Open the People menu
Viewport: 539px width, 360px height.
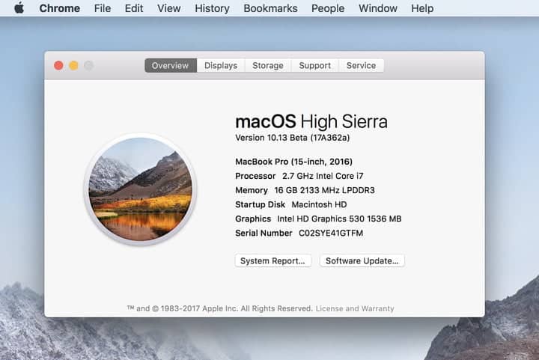tap(328, 8)
